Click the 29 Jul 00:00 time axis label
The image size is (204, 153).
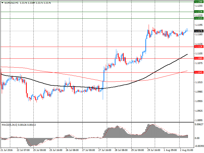click(137, 150)
